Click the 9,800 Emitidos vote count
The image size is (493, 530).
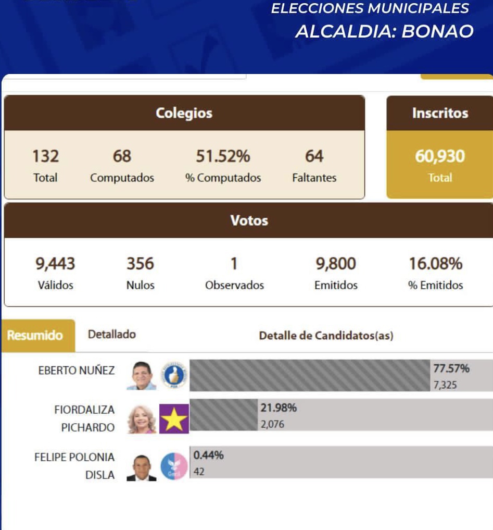coord(336,264)
